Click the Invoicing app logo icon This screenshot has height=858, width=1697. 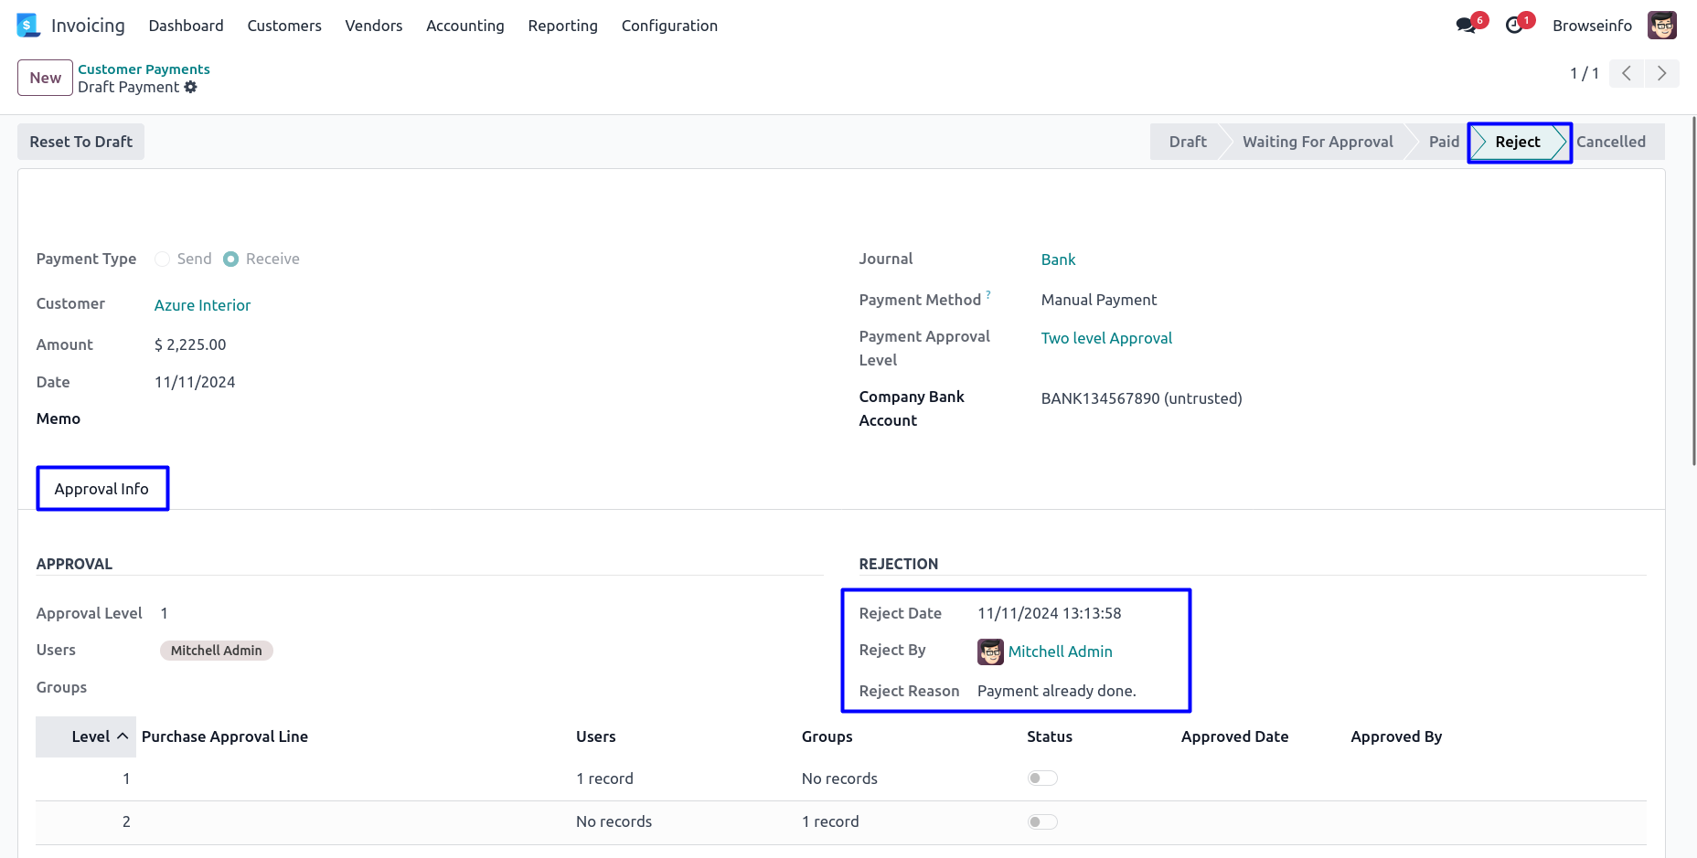click(x=28, y=26)
